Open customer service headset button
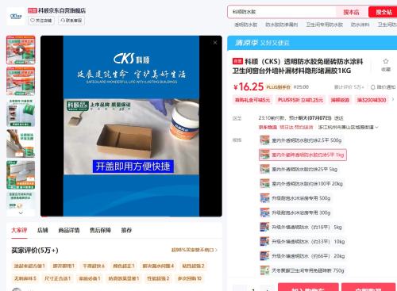 click(71, 21)
